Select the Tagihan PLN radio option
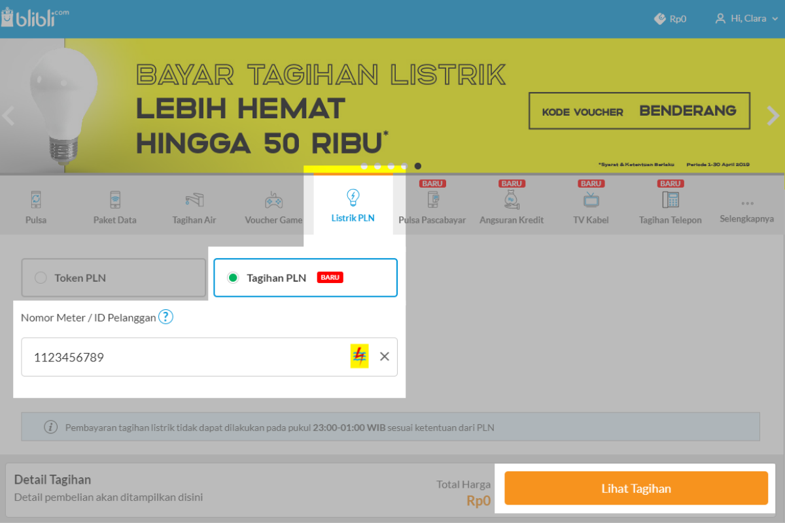The width and height of the screenshot is (785, 523). pyautogui.click(x=234, y=277)
